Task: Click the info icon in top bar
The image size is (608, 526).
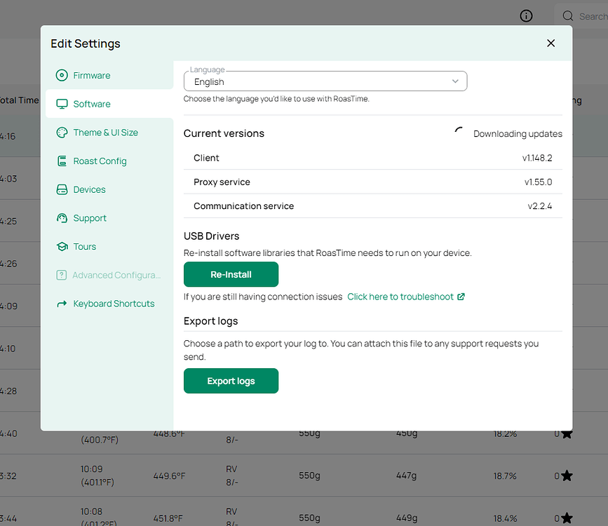Action: click(x=526, y=16)
